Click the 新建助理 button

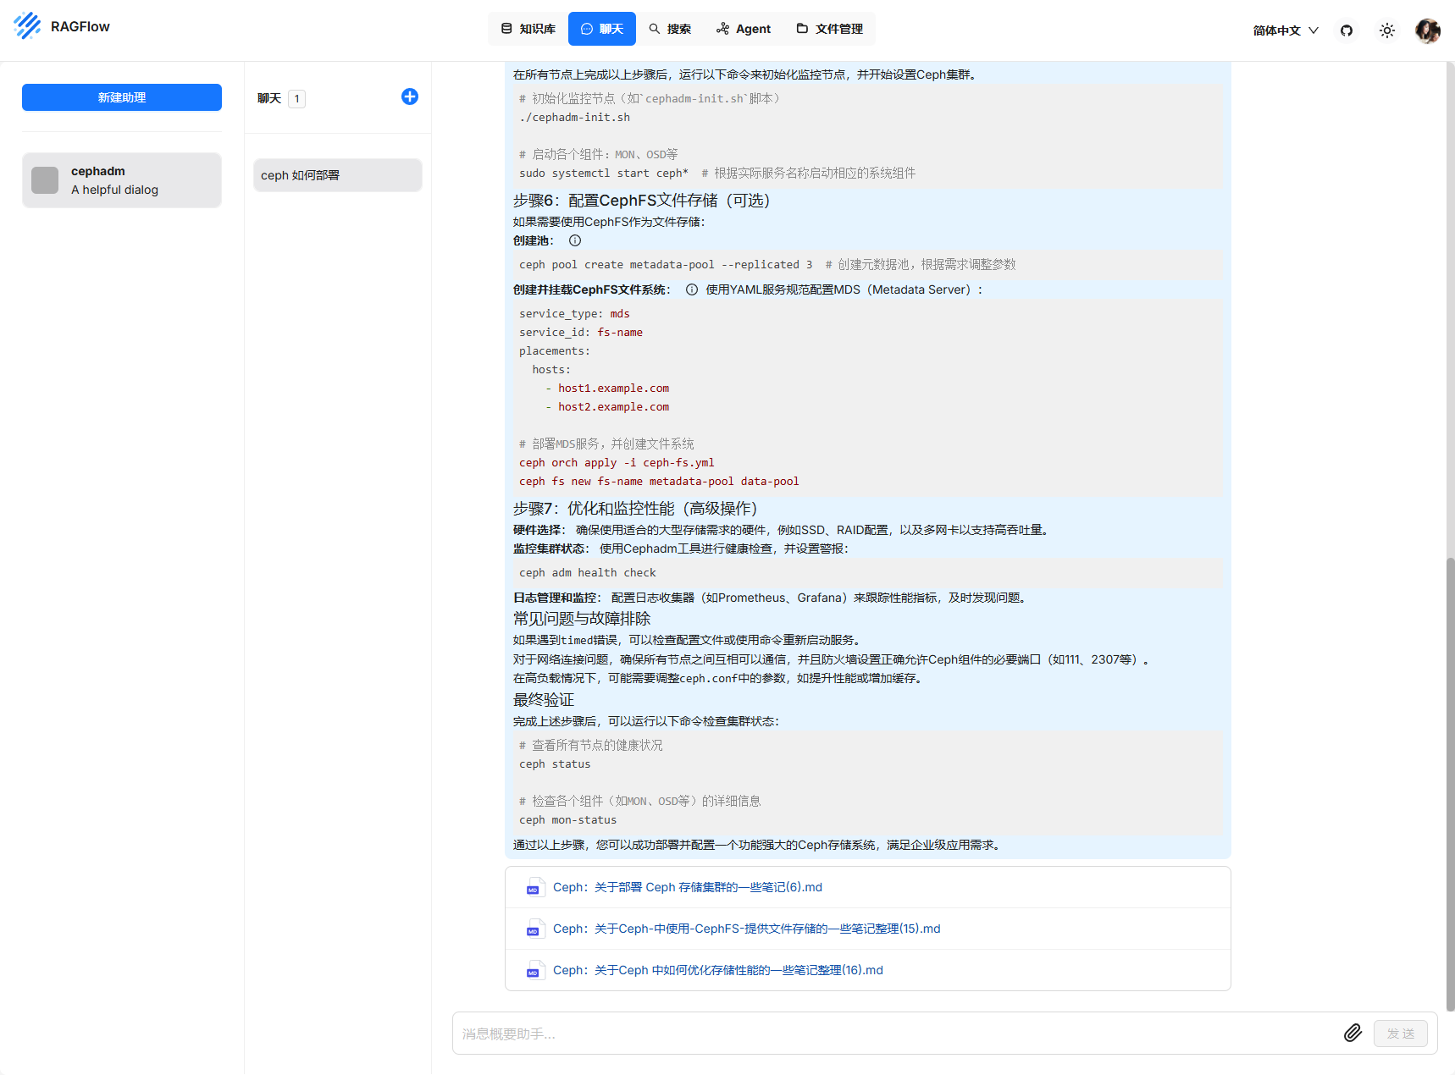point(122,97)
